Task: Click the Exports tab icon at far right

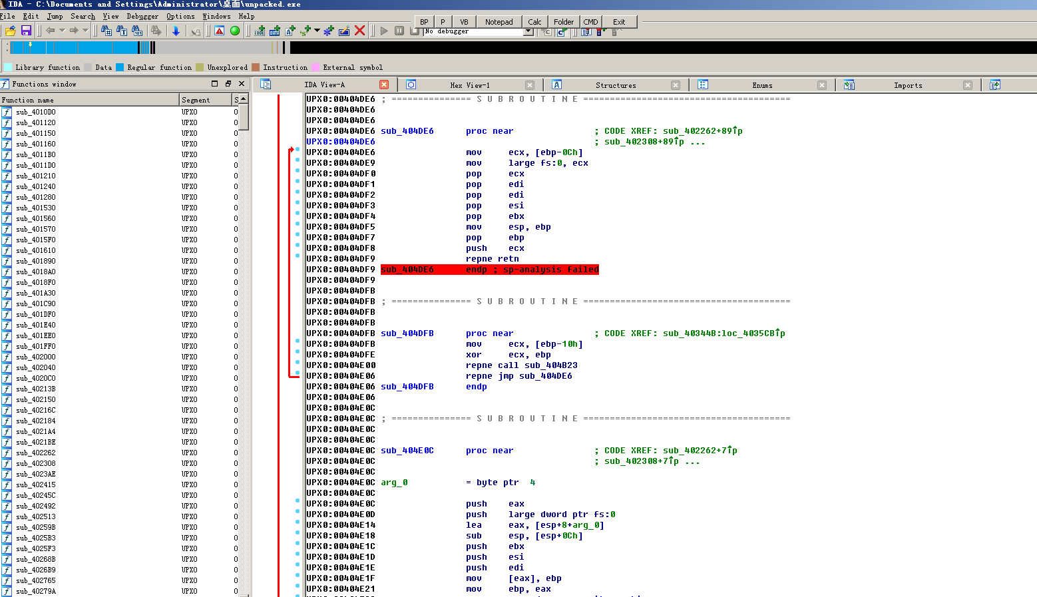Action: [x=995, y=85]
